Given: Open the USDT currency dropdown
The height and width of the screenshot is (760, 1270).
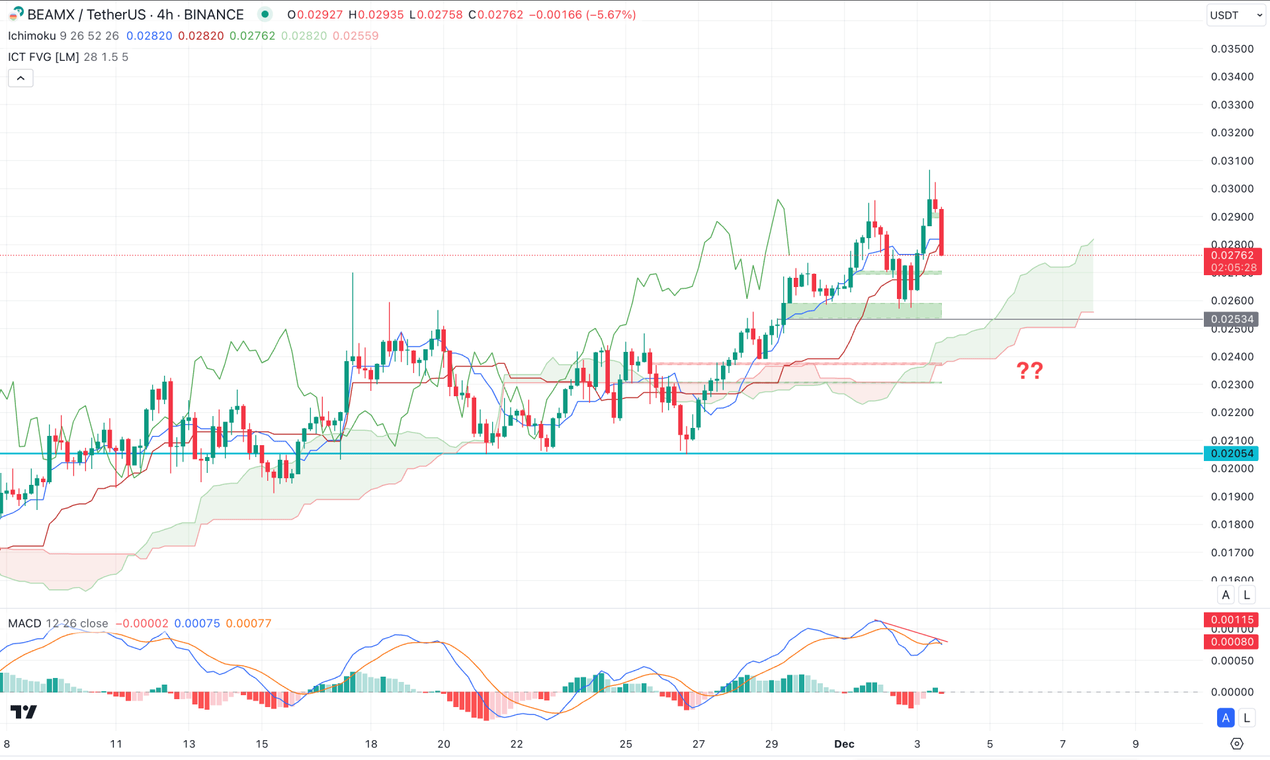Looking at the screenshot, I should tap(1236, 15).
